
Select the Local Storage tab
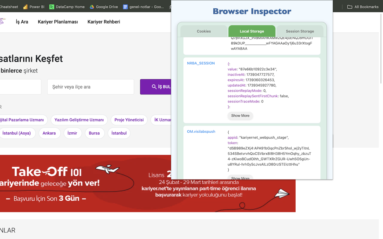pos(252,31)
